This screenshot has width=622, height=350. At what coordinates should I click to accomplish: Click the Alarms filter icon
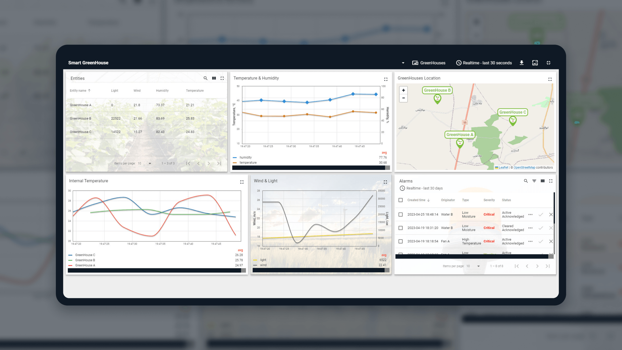534,181
